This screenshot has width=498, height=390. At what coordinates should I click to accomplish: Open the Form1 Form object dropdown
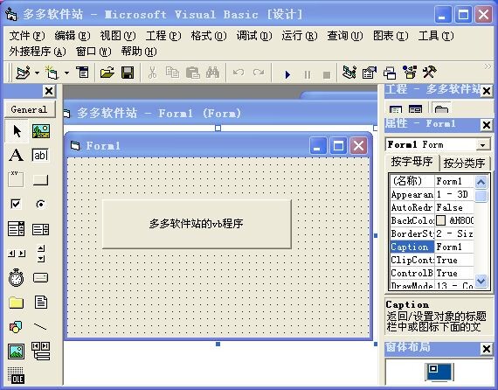(483, 145)
